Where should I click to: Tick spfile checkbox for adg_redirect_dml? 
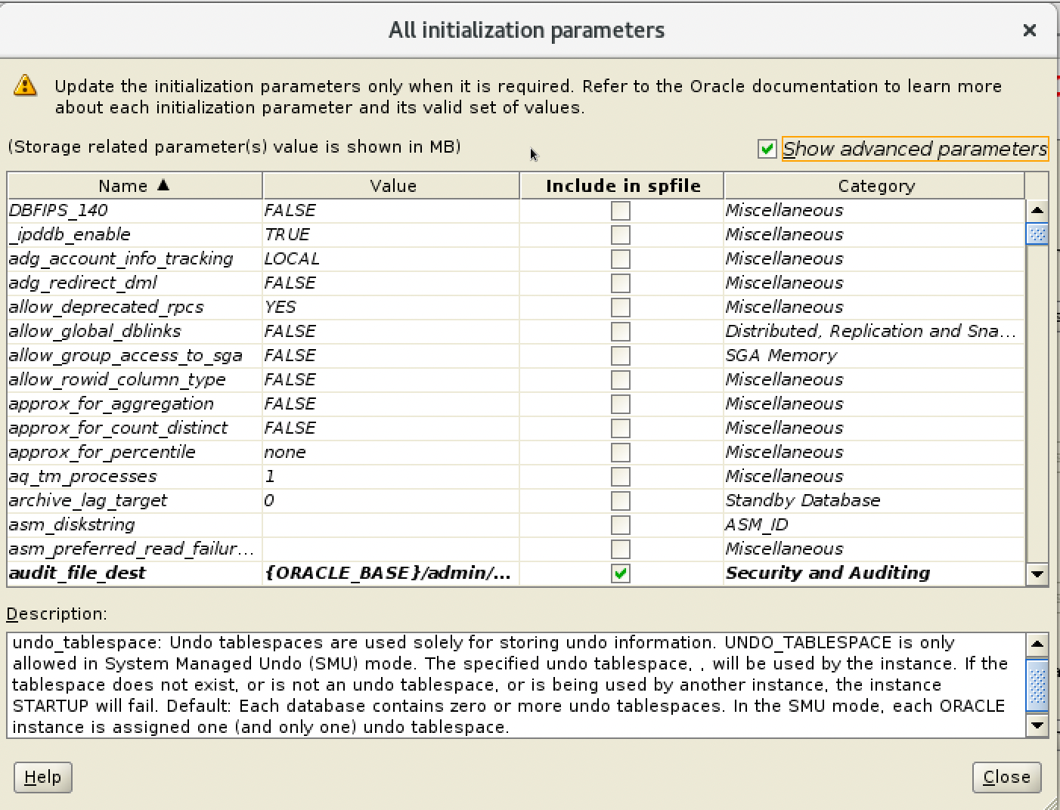coord(621,283)
